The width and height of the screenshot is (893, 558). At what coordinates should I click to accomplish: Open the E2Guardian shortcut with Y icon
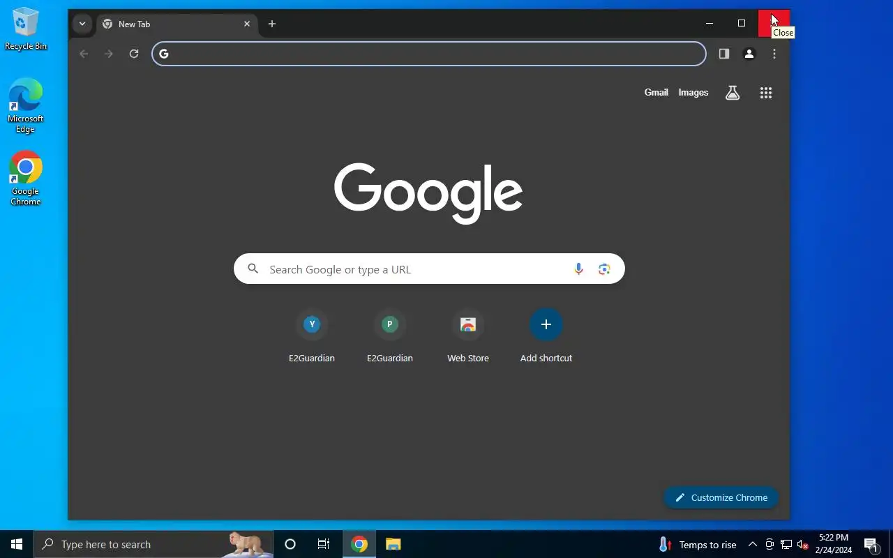click(x=312, y=337)
